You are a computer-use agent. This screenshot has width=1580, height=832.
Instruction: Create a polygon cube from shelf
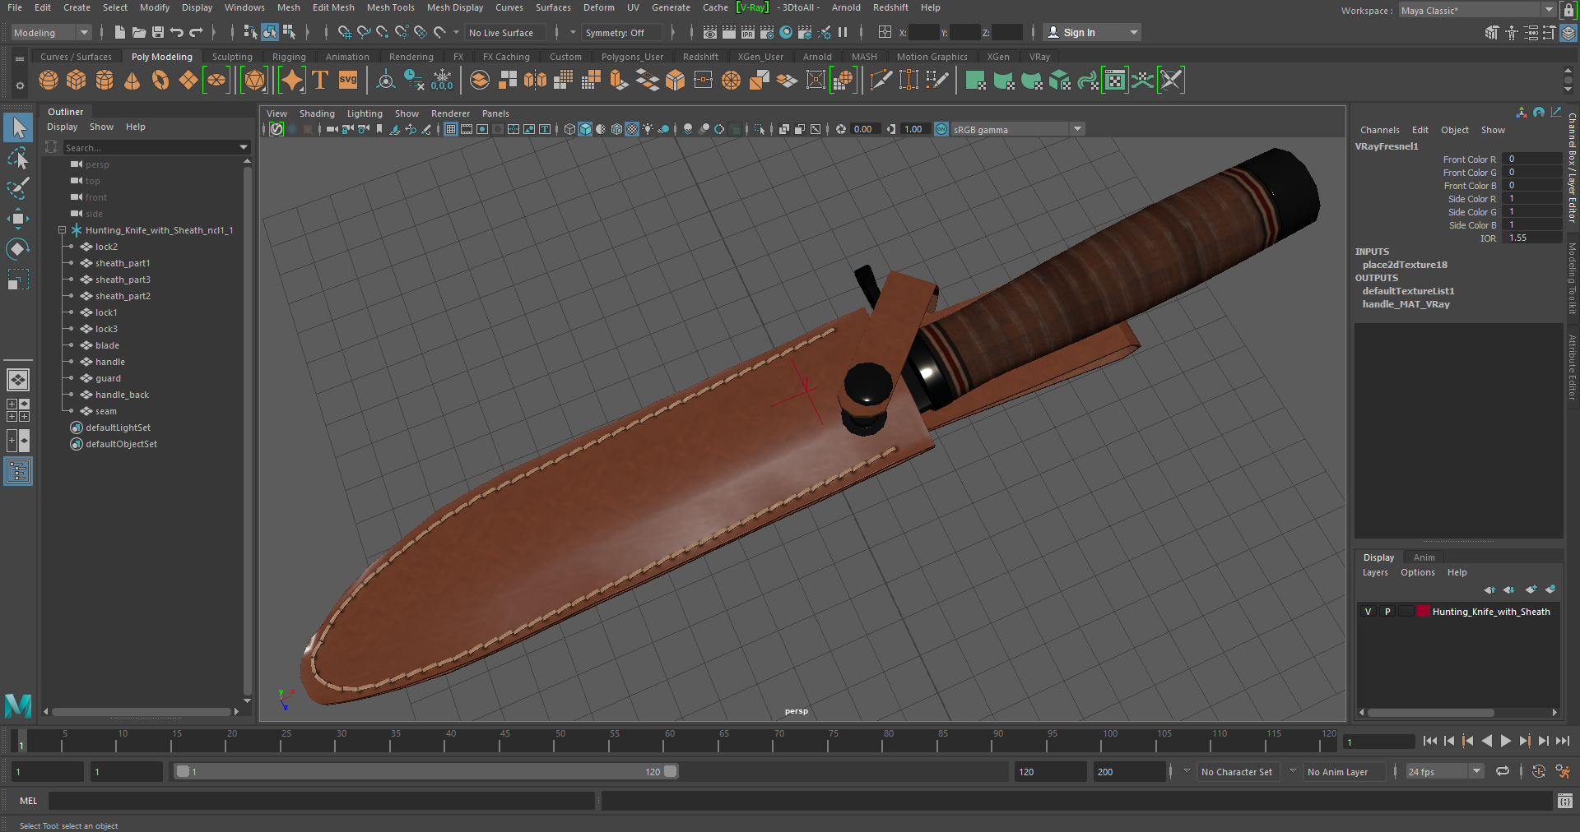point(77,80)
